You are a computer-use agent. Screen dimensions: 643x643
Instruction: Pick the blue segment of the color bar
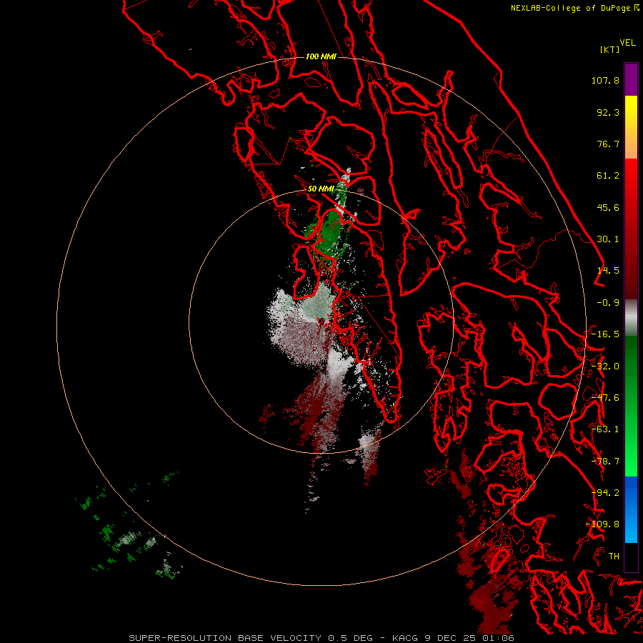(631, 509)
